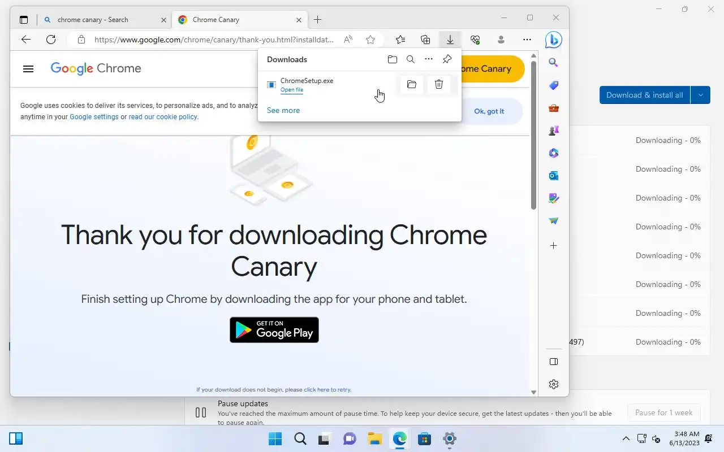
Task: Open a new tab with plus
Action: click(318, 20)
